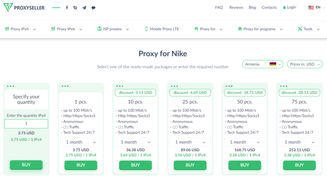327x178 pixels.
Task: Expand the Proxy IPv6 menu chevron
Action: point(81,29)
